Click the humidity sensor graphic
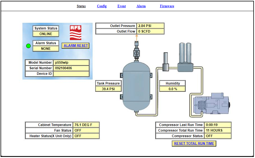255x158 pixels. [x=166, y=61]
